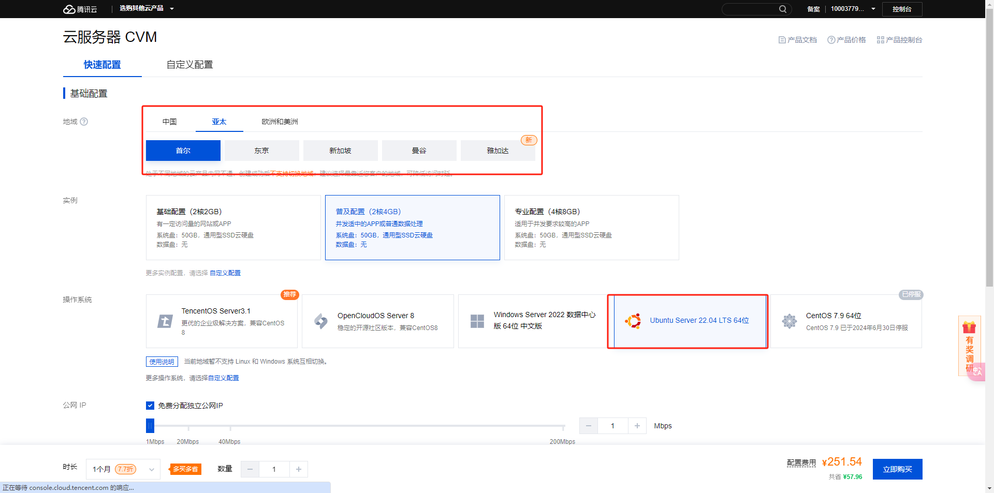Click the 产品价格 question icon
The width and height of the screenshot is (994, 493).
coord(831,40)
